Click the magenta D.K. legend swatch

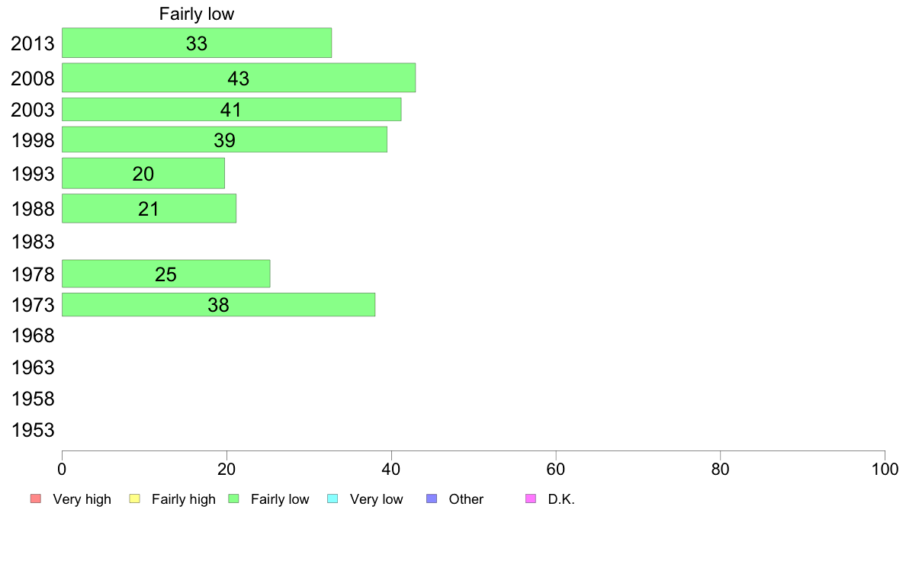[531, 498]
